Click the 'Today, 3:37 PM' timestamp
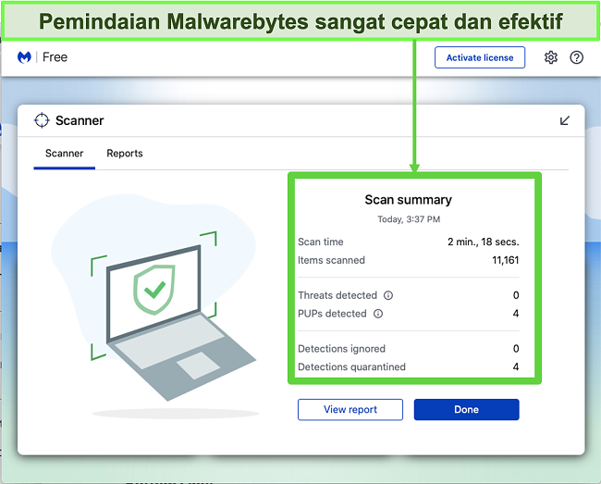 [409, 219]
